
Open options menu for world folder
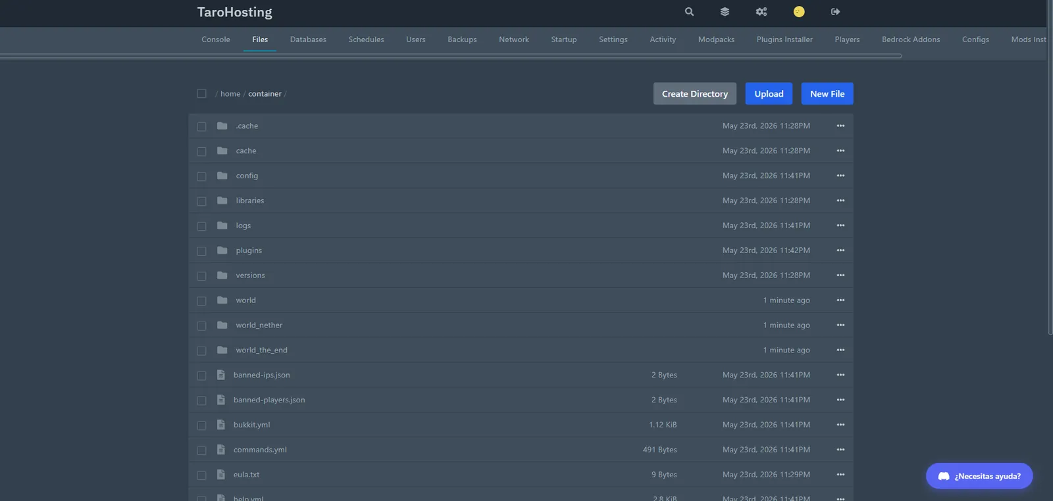coord(840,300)
